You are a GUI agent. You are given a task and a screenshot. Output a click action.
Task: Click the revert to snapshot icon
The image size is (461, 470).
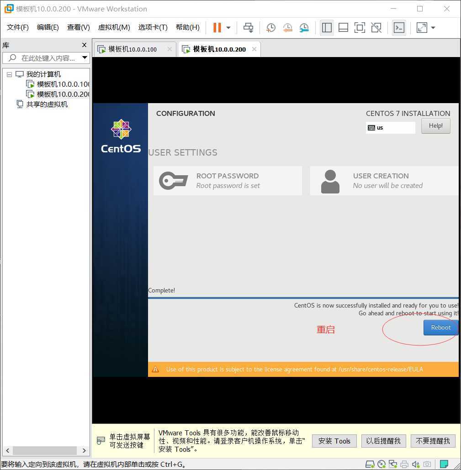tap(287, 27)
